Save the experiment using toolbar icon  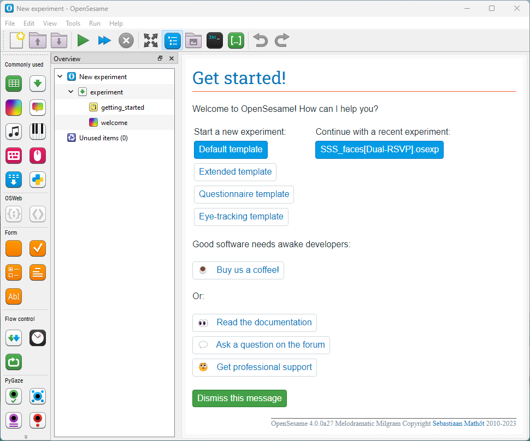pyautogui.click(x=59, y=40)
